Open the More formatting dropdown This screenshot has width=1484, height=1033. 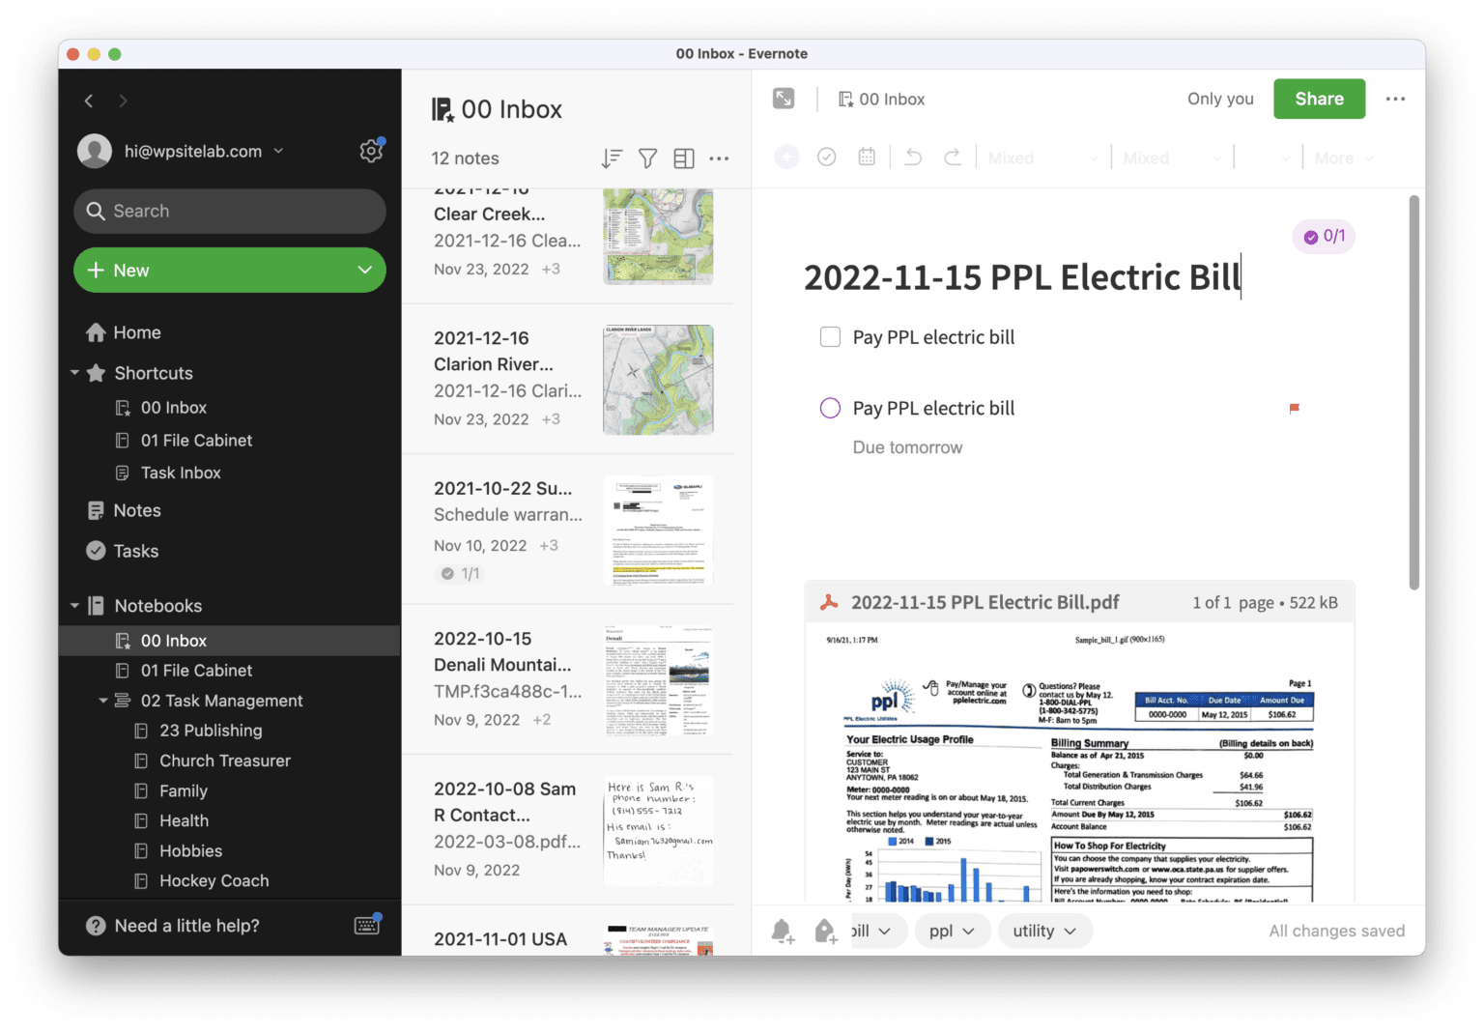[x=1344, y=158]
